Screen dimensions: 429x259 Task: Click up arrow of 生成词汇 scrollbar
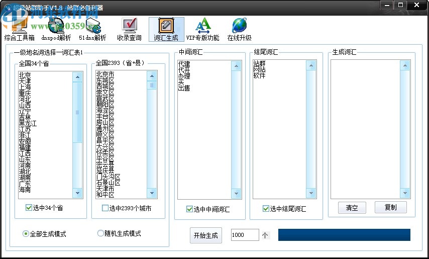pyautogui.click(x=405, y=65)
